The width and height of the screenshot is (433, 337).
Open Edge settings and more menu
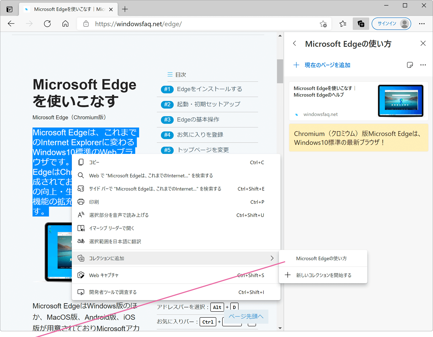point(422,24)
